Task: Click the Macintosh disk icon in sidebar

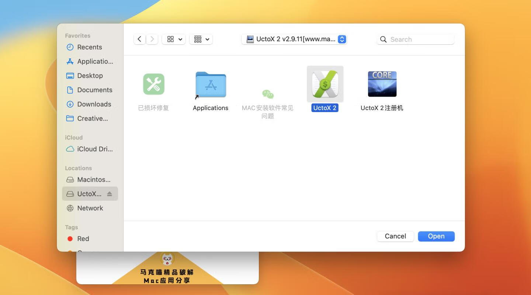Action: 70,180
